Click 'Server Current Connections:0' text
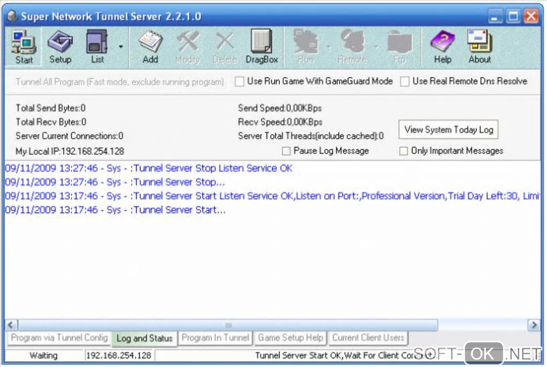The image size is (547, 367). [69, 136]
